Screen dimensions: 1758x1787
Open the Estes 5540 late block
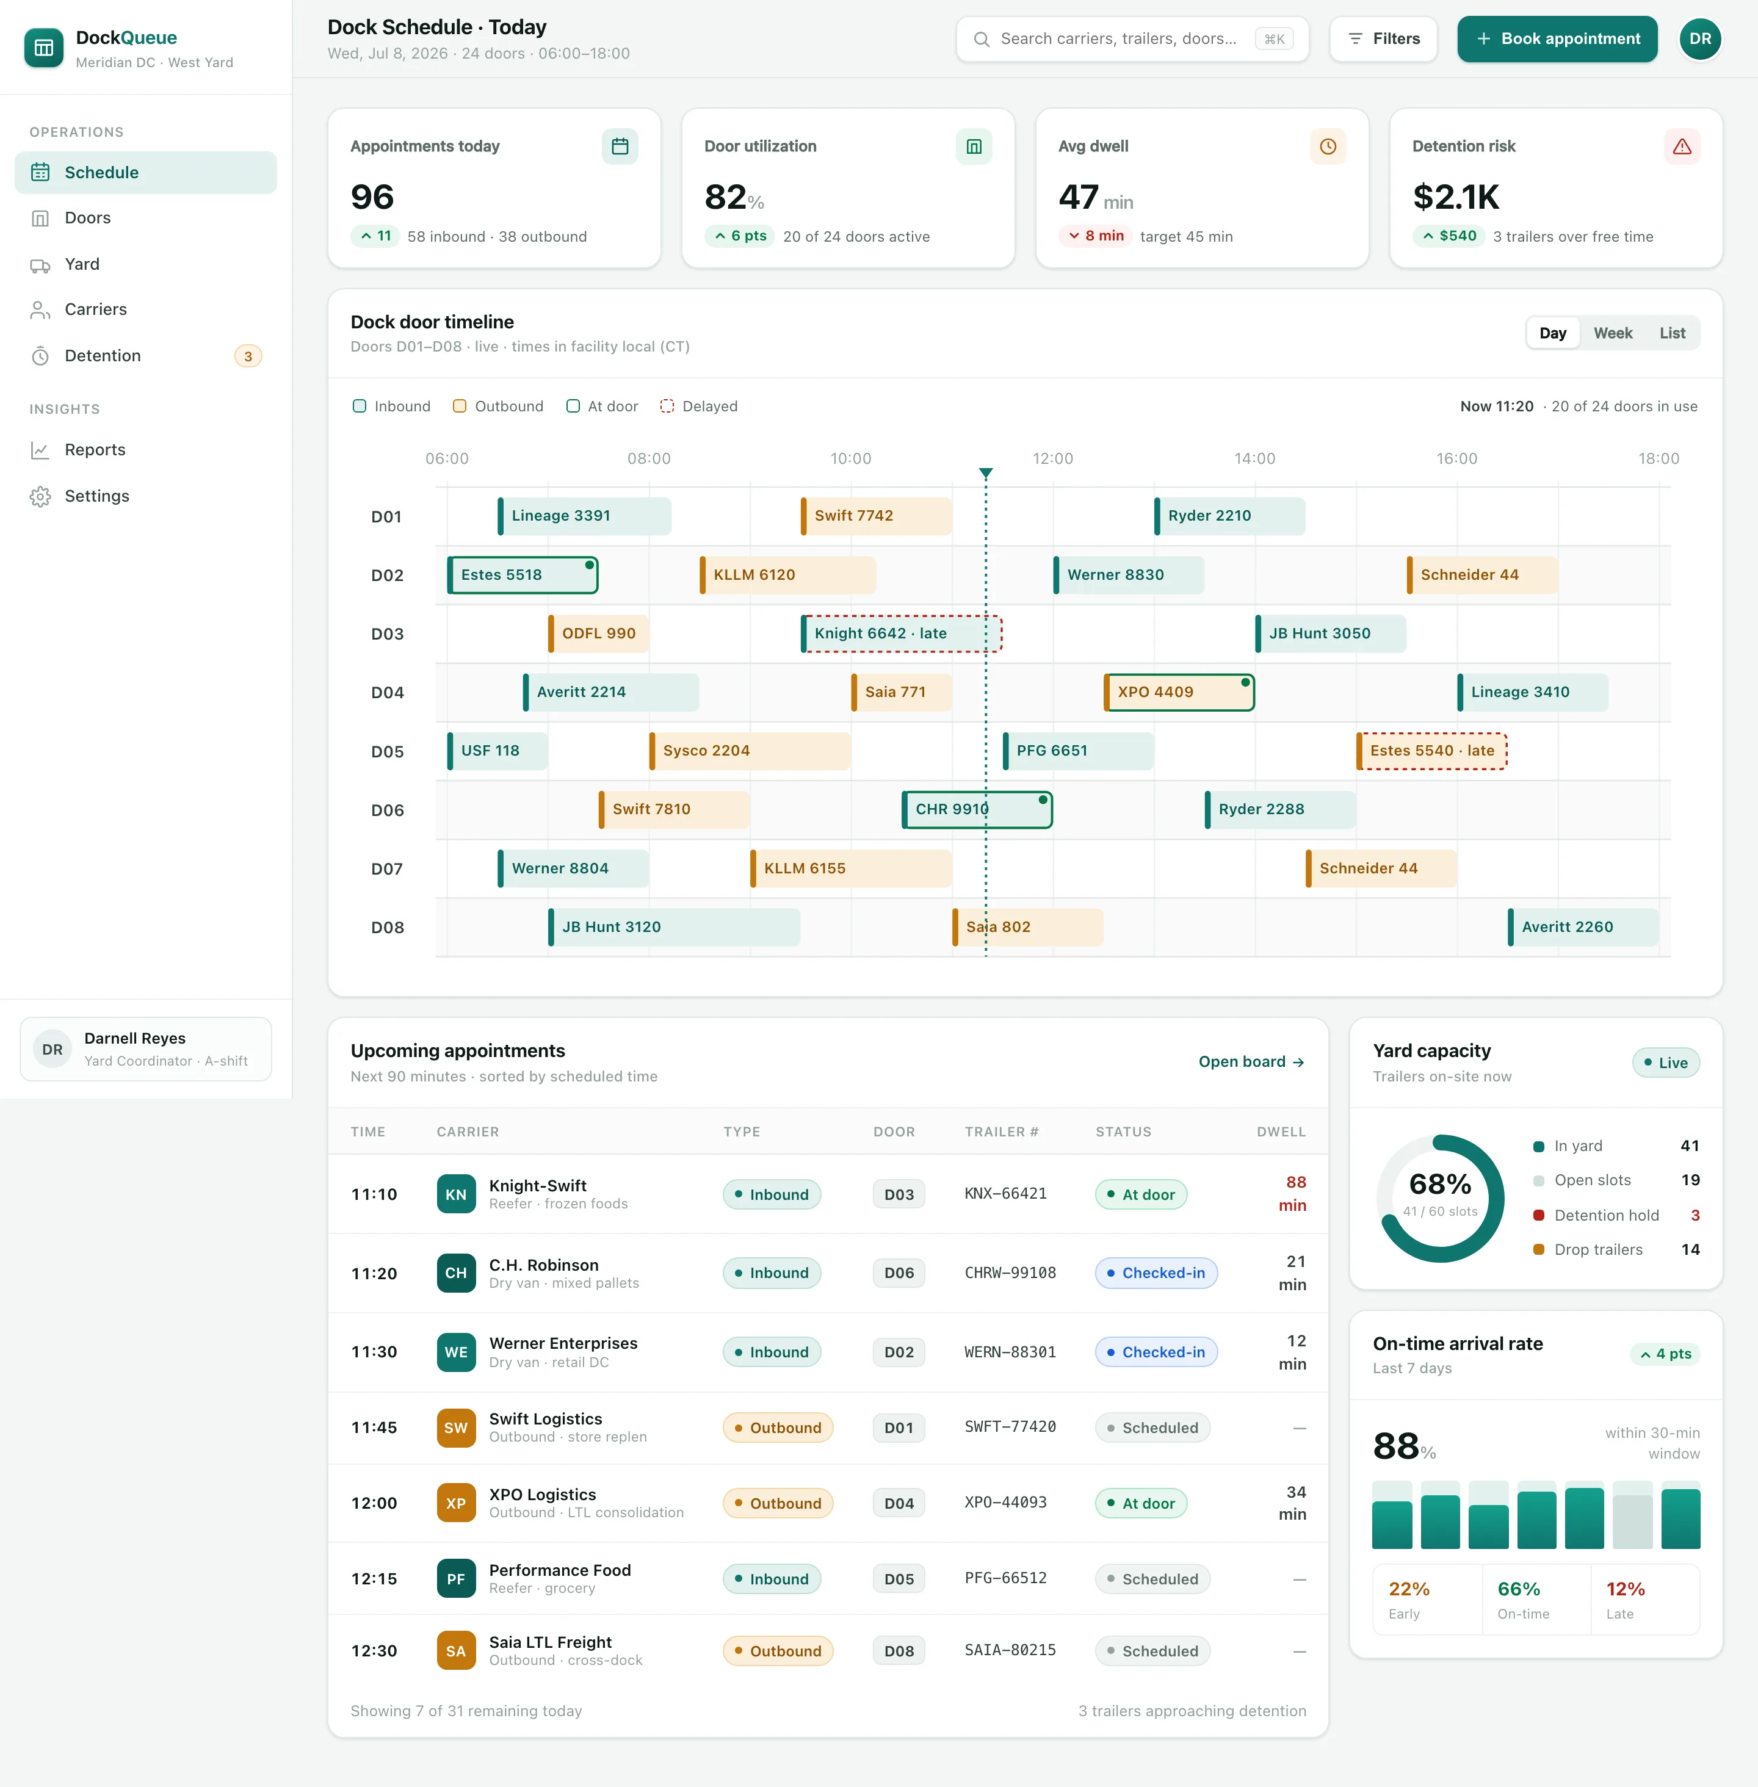(x=1431, y=751)
